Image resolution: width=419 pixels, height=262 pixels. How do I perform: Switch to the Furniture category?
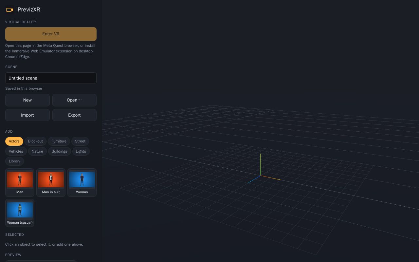[x=59, y=141]
